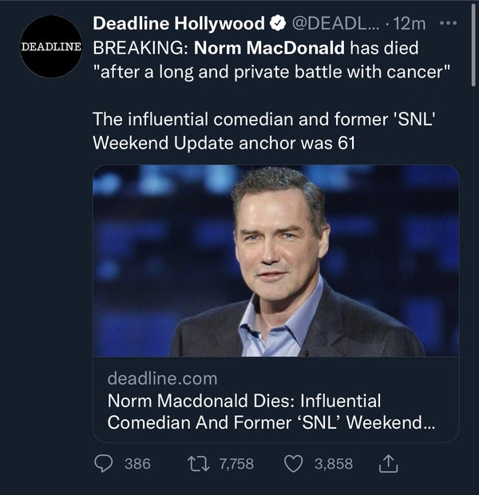Screen dimensions: 479x495
Task: Click the deadline.com domain label
Action: pos(162,378)
